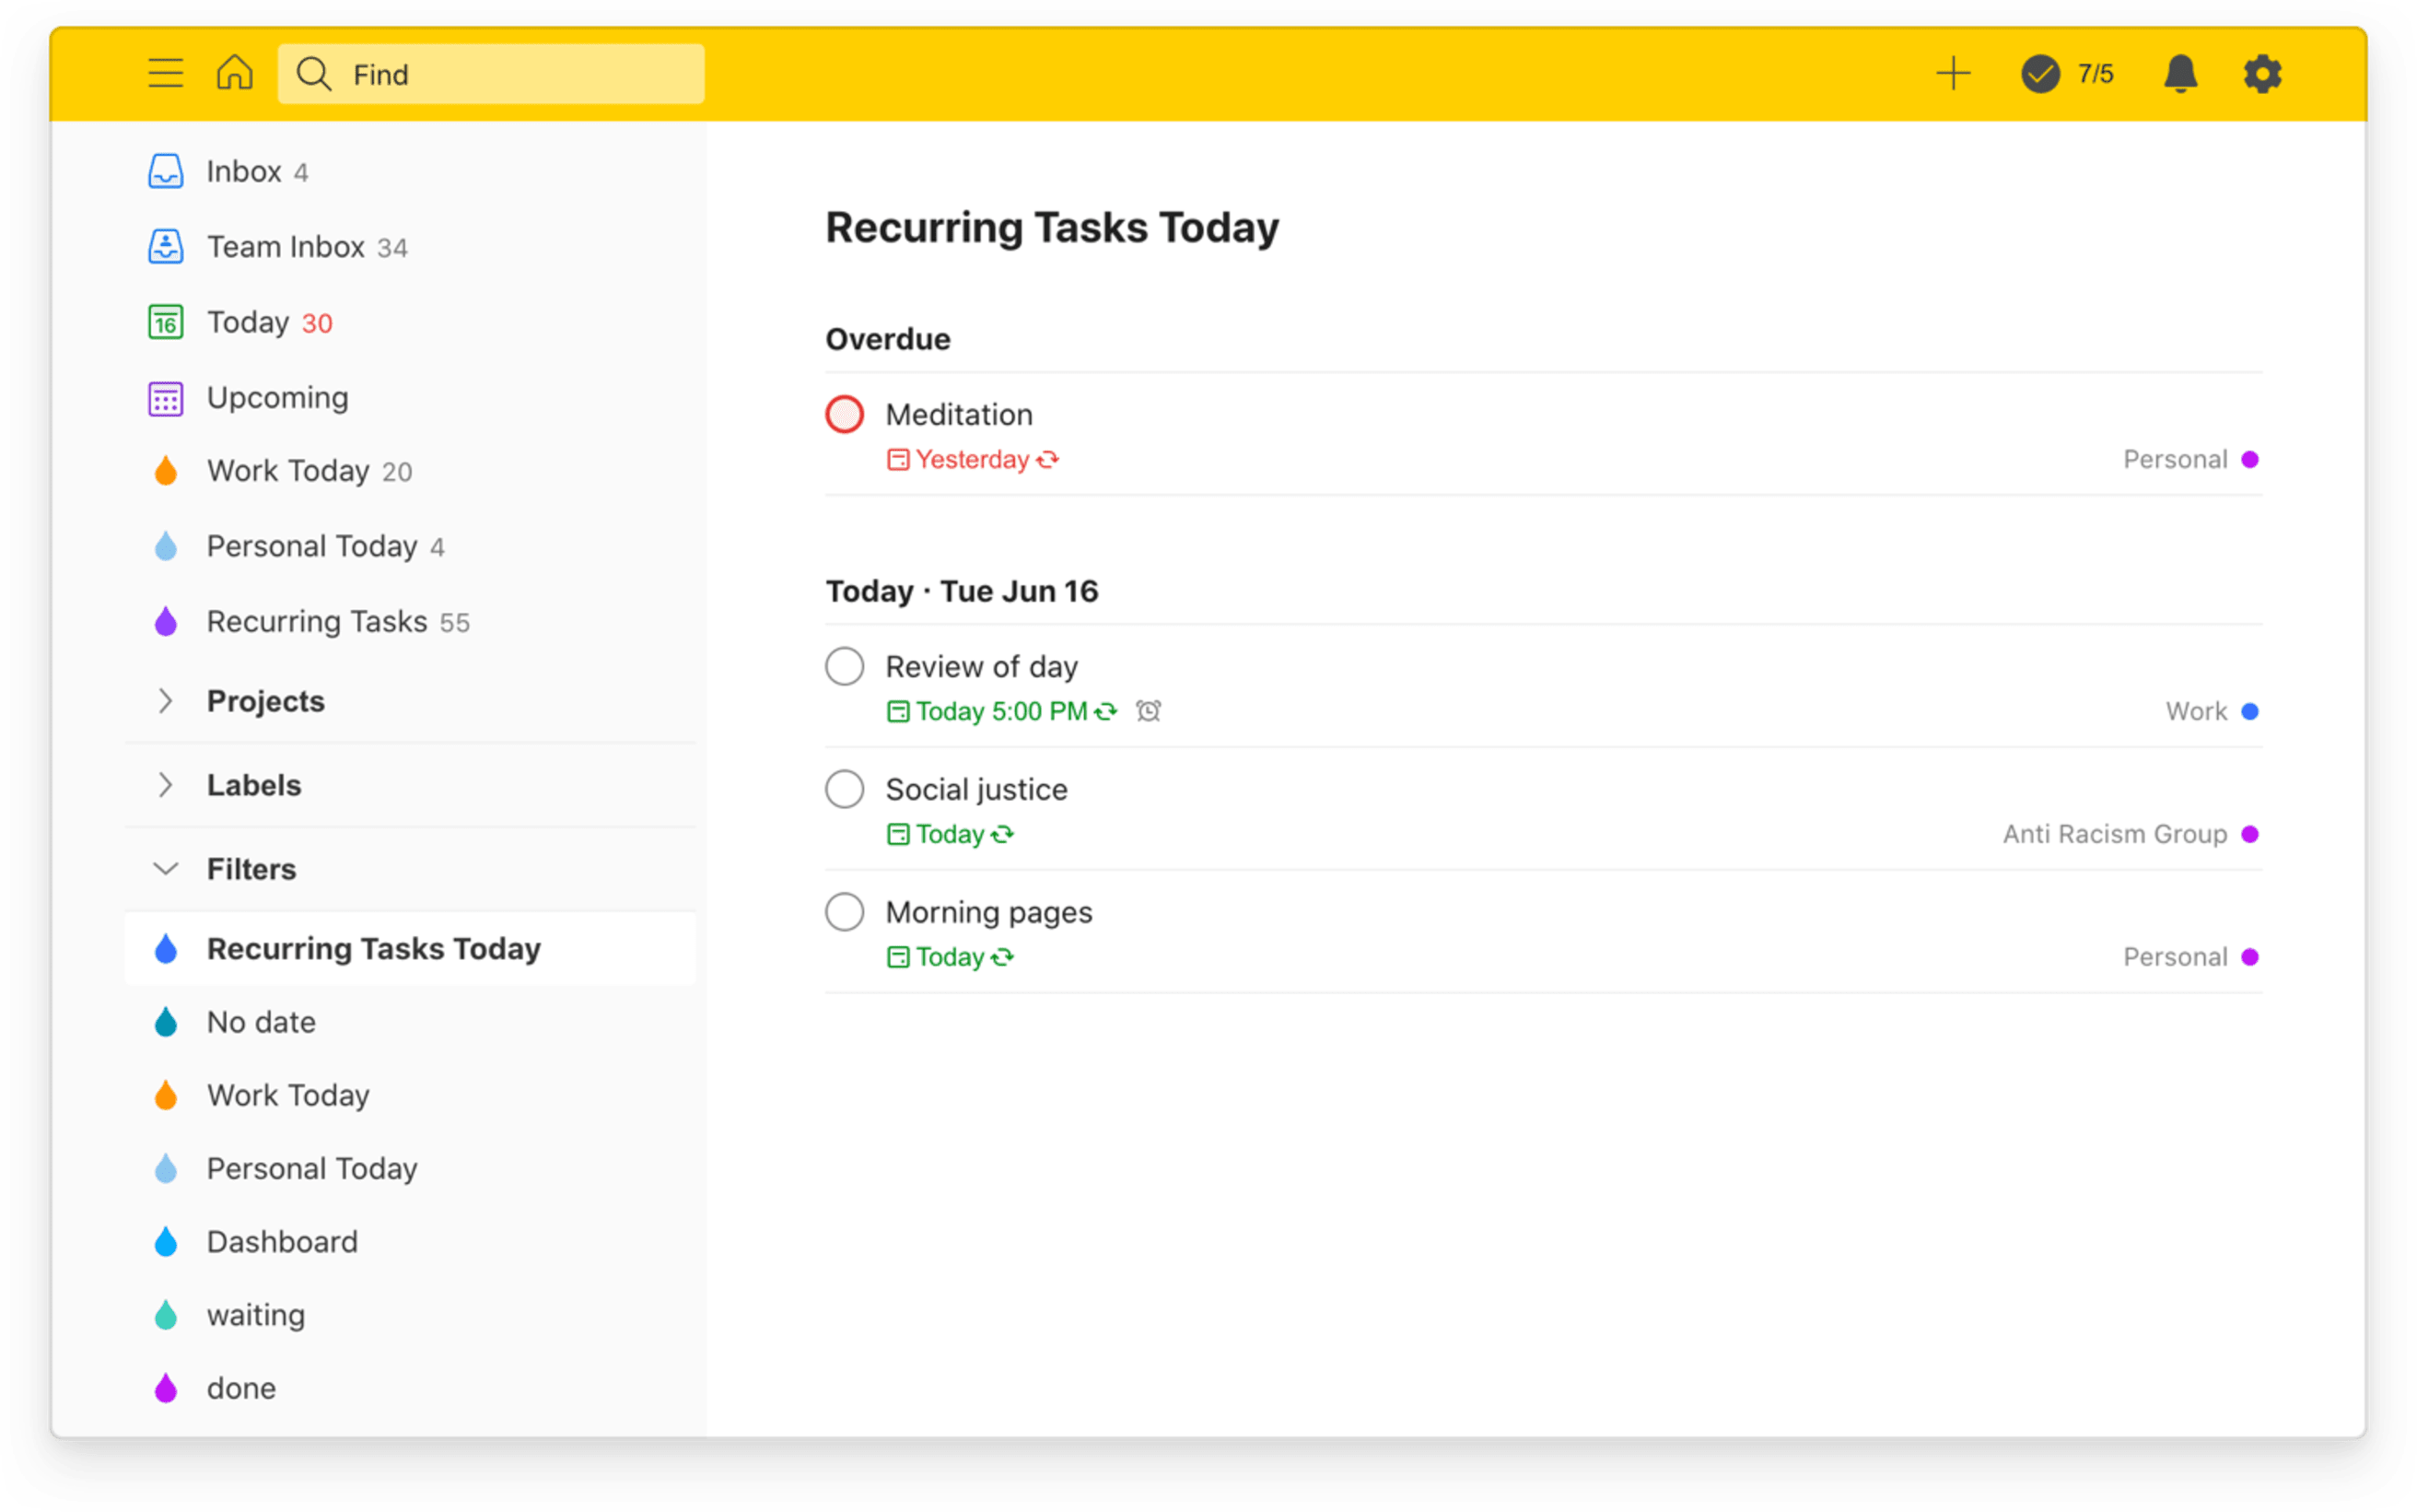
Task: Open the Review of day task title
Action: [981, 666]
